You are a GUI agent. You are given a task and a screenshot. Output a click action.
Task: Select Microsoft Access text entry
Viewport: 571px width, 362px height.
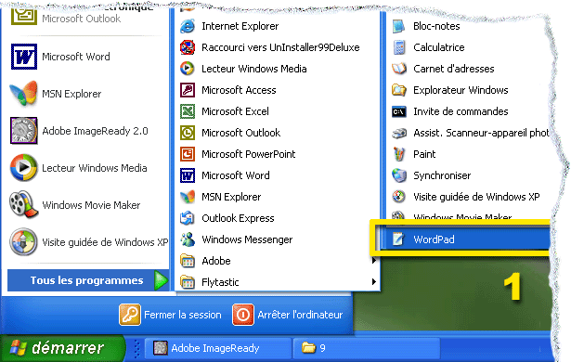[x=239, y=90]
